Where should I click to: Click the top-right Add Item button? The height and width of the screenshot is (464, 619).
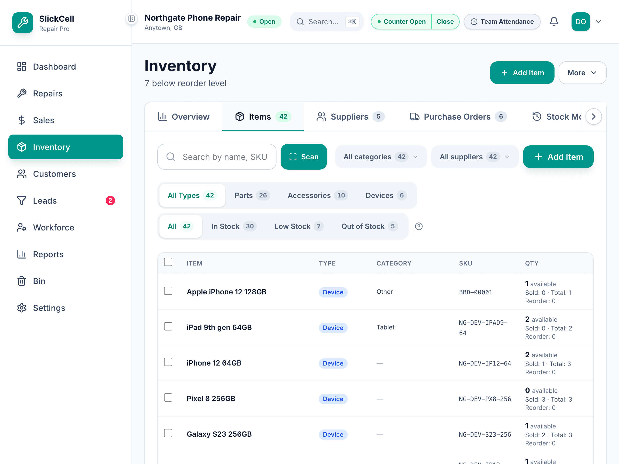(x=522, y=73)
